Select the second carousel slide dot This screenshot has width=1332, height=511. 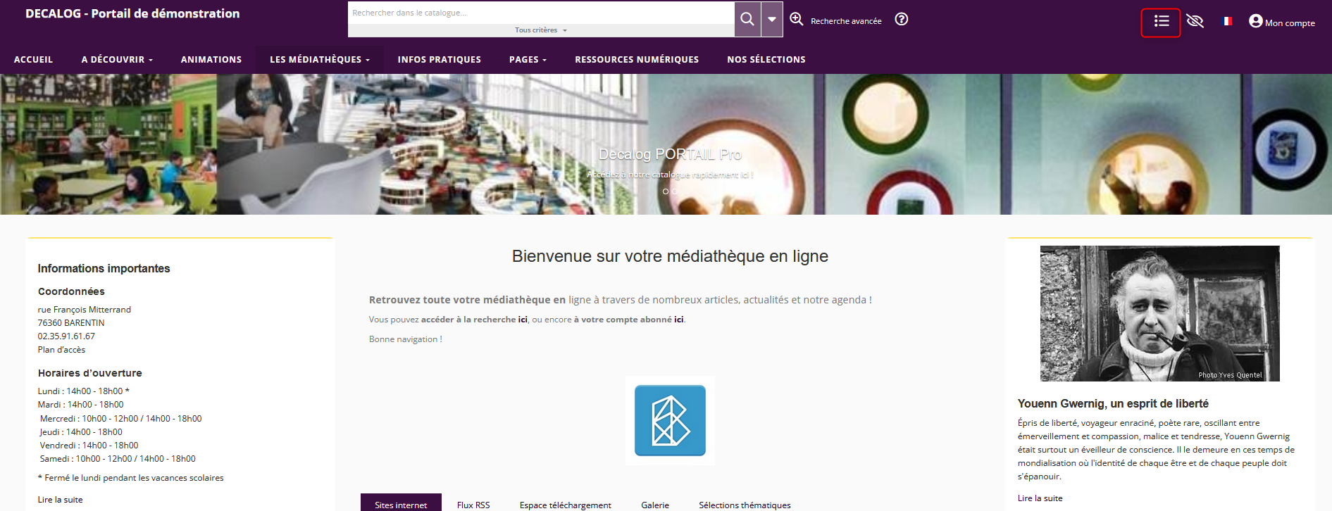point(675,191)
